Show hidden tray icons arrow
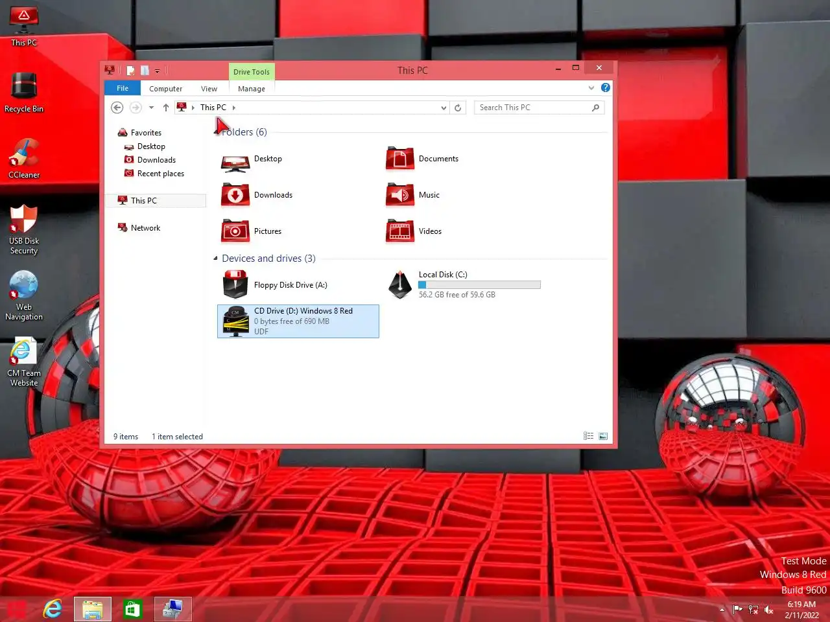830x622 pixels. click(x=722, y=610)
